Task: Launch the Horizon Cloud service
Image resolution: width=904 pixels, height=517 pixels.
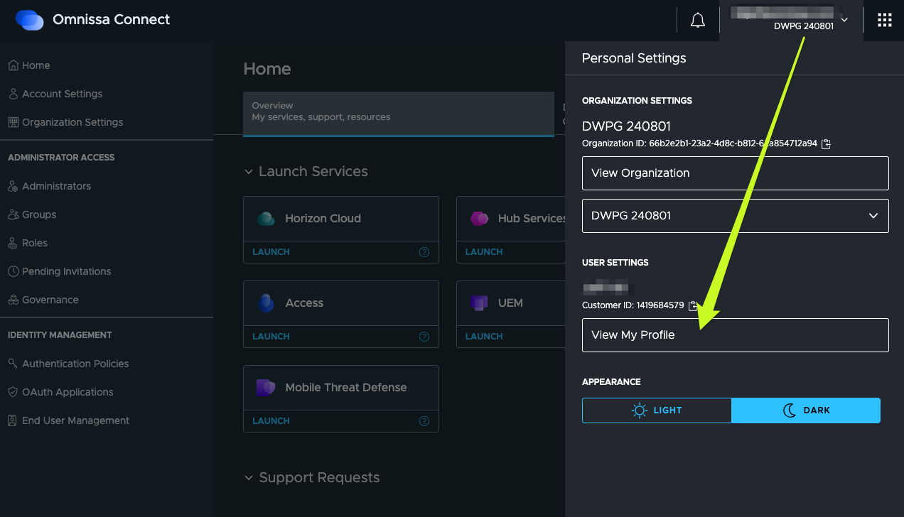Action: (271, 252)
